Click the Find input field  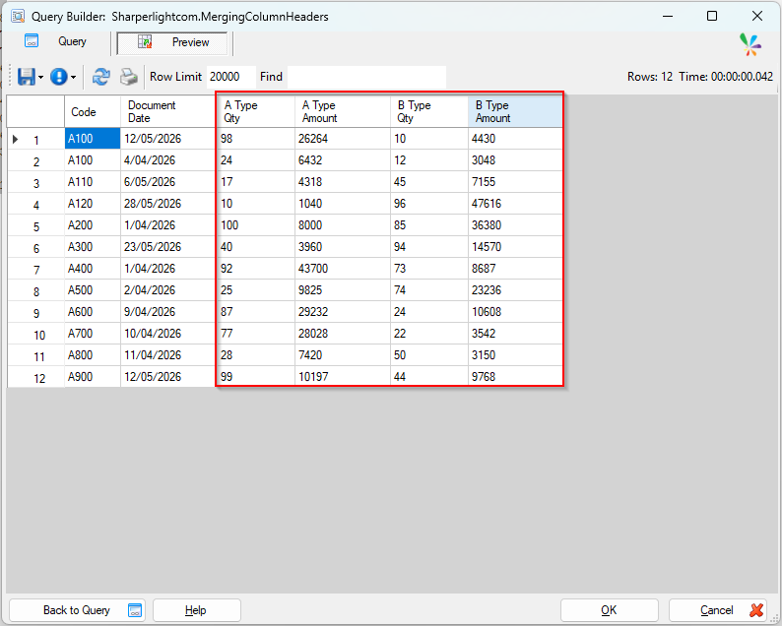pos(366,77)
